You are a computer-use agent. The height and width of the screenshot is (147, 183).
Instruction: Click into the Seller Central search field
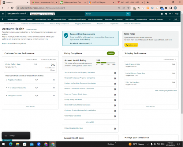coord(105,14)
